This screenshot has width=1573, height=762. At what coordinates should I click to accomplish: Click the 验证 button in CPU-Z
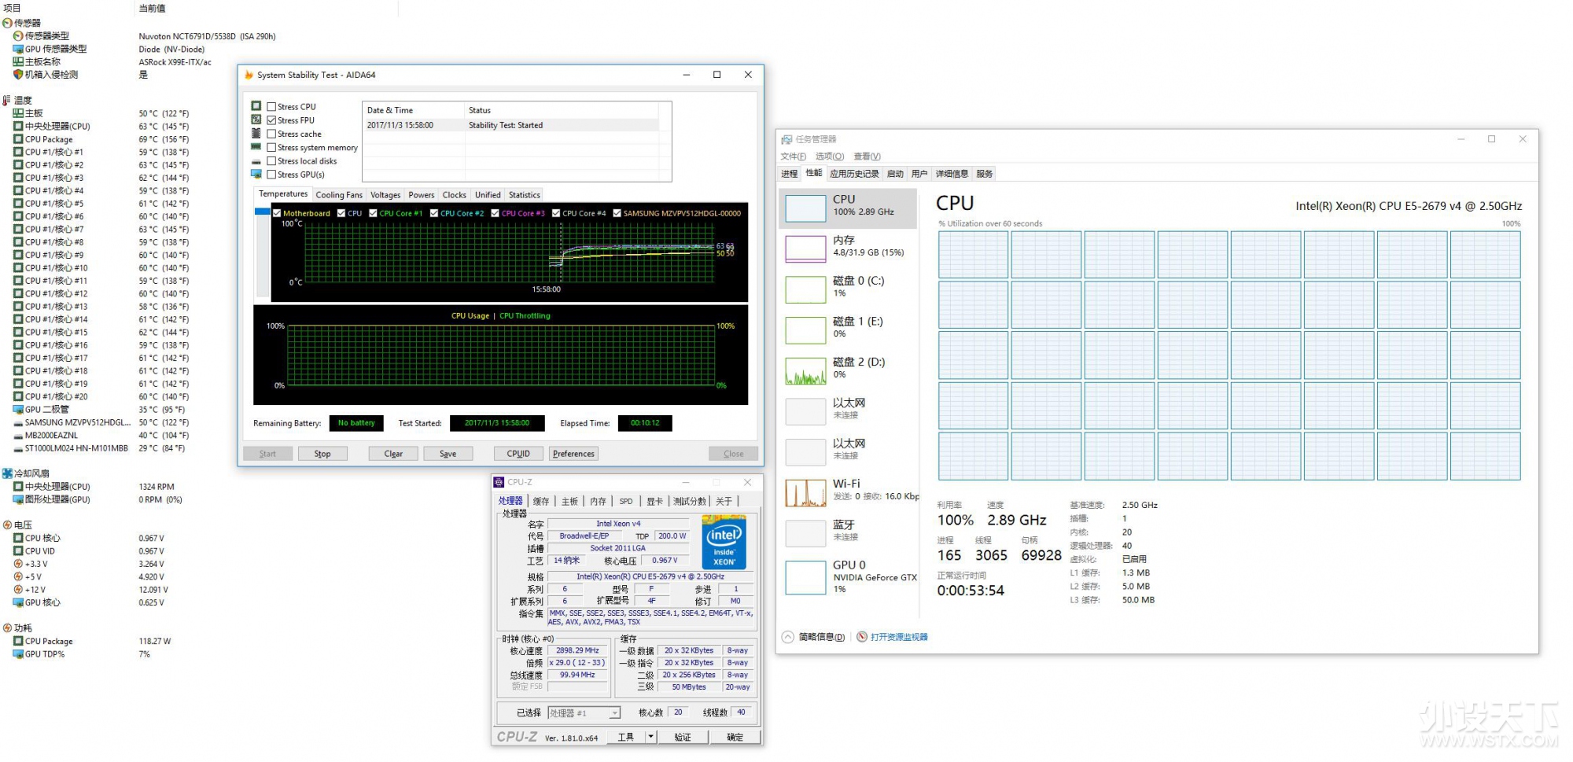683,737
